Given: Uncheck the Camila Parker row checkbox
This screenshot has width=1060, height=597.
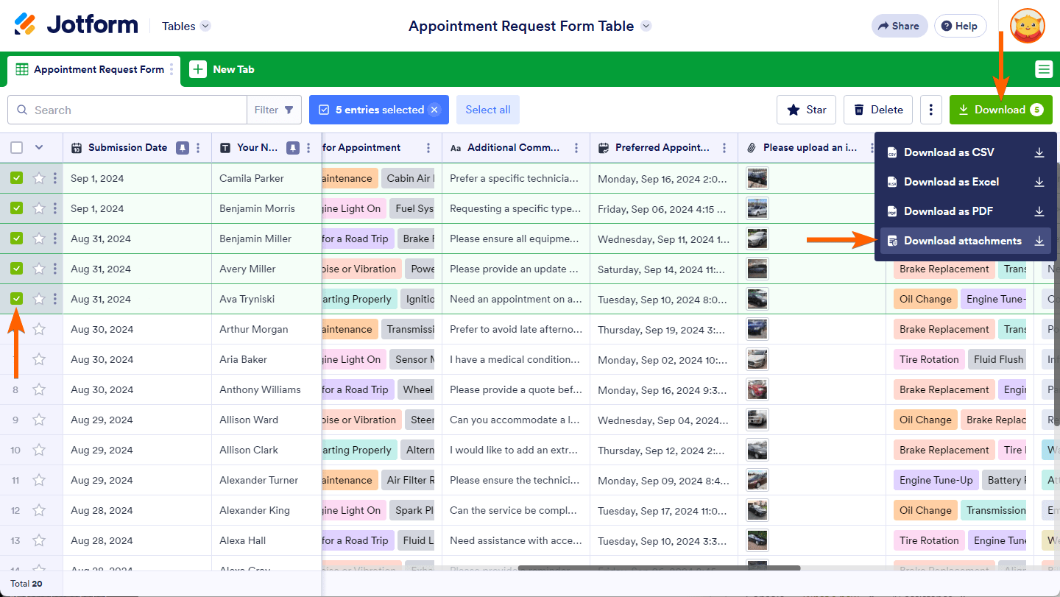Looking at the screenshot, I should (17, 178).
